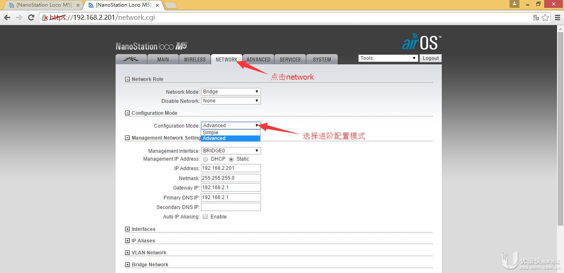Go to the ADVANCED tab
The image size is (564, 273).
(x=258, y=59)
